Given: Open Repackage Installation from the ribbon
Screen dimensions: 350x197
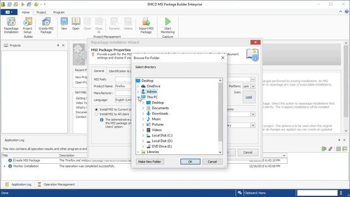Looking at the screenshot, I should click(x=11, y=26).
